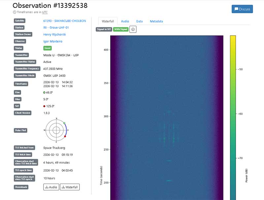Download the Waterfall image
Screen dimensions: 264x200
[x=70, y=187]
